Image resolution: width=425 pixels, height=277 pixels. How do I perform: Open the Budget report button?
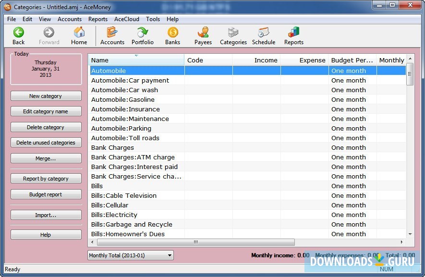[x=46, y=194]
